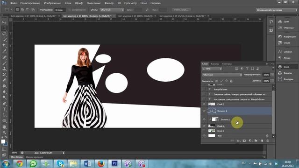
Task: Filter layers by type (T) icon
Action: [x=247, y=69]
